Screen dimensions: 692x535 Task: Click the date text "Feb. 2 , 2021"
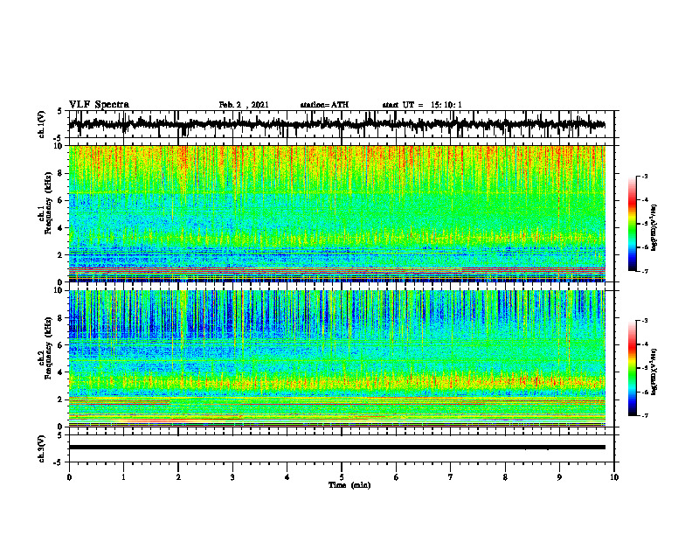244,105
